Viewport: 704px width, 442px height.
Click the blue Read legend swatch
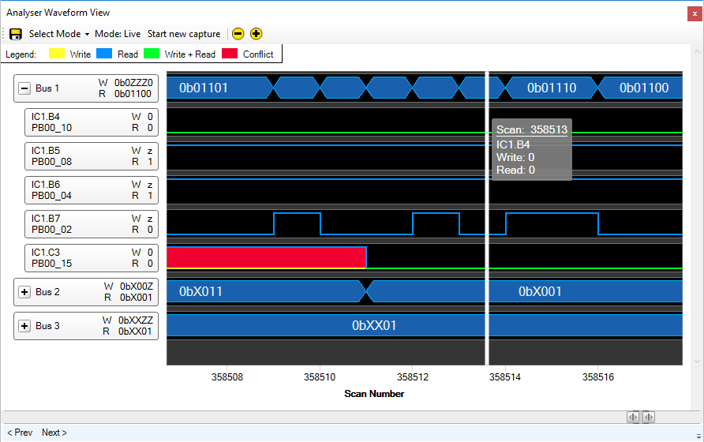tap(104, 54)
